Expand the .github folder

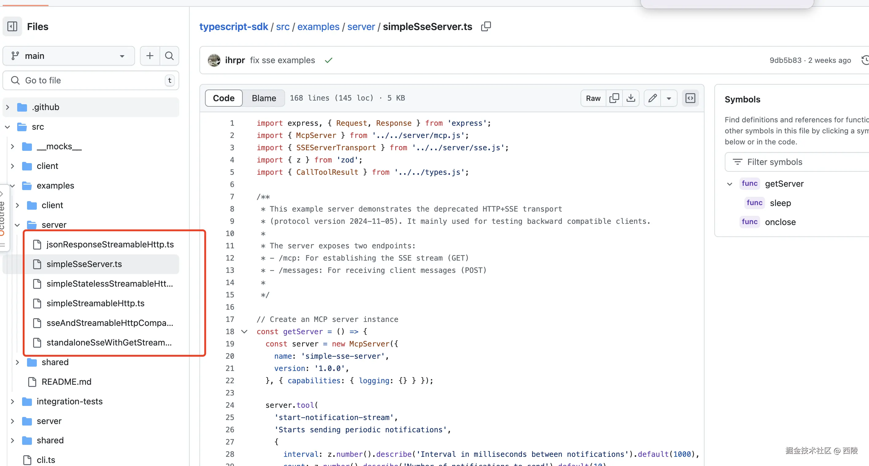point(8,107)
